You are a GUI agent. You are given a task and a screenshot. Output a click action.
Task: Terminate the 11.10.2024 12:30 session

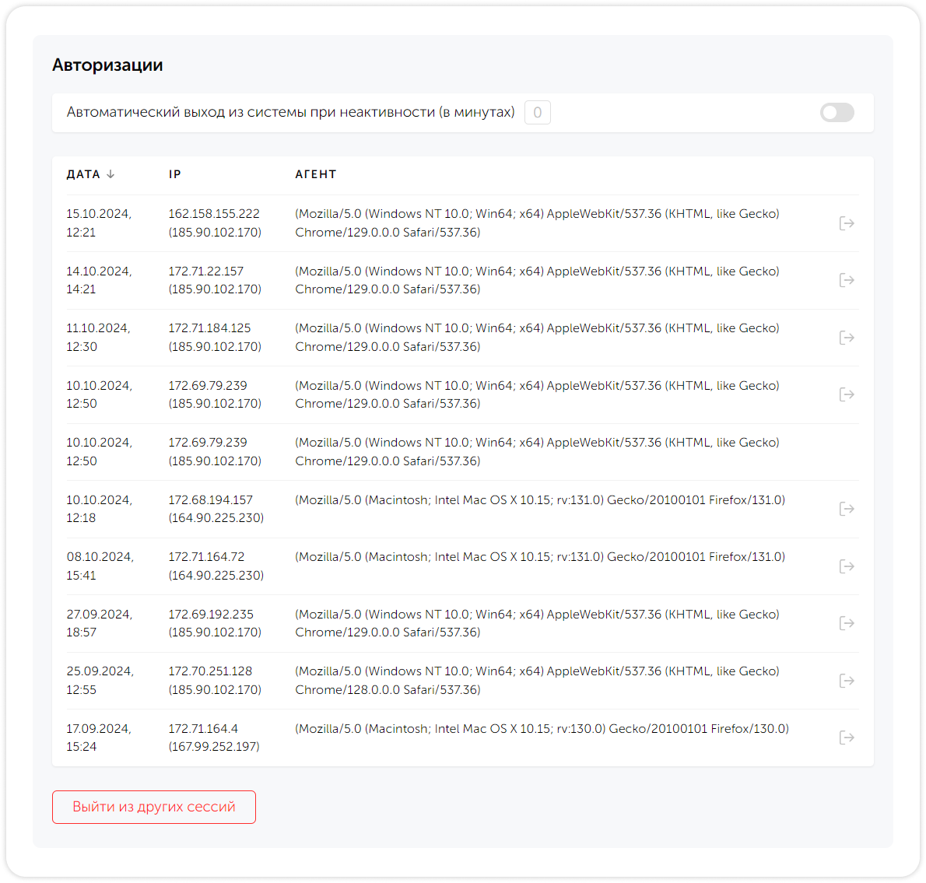point(847,338)
